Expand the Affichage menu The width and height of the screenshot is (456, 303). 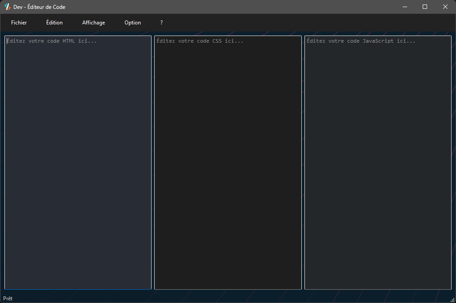click(94, 23)
